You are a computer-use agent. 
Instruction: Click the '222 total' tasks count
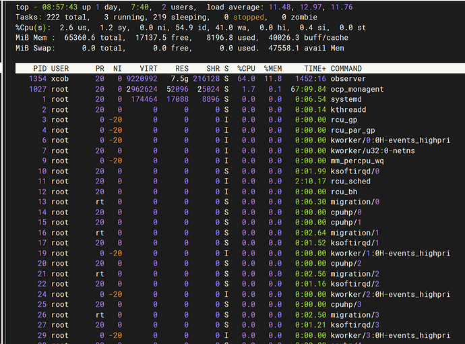pos(66,18)
